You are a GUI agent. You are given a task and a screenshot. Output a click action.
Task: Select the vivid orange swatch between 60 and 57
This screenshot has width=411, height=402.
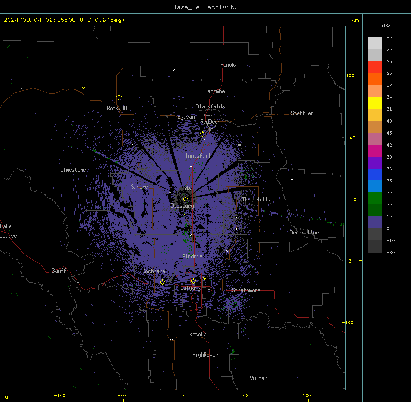(375, 79)
